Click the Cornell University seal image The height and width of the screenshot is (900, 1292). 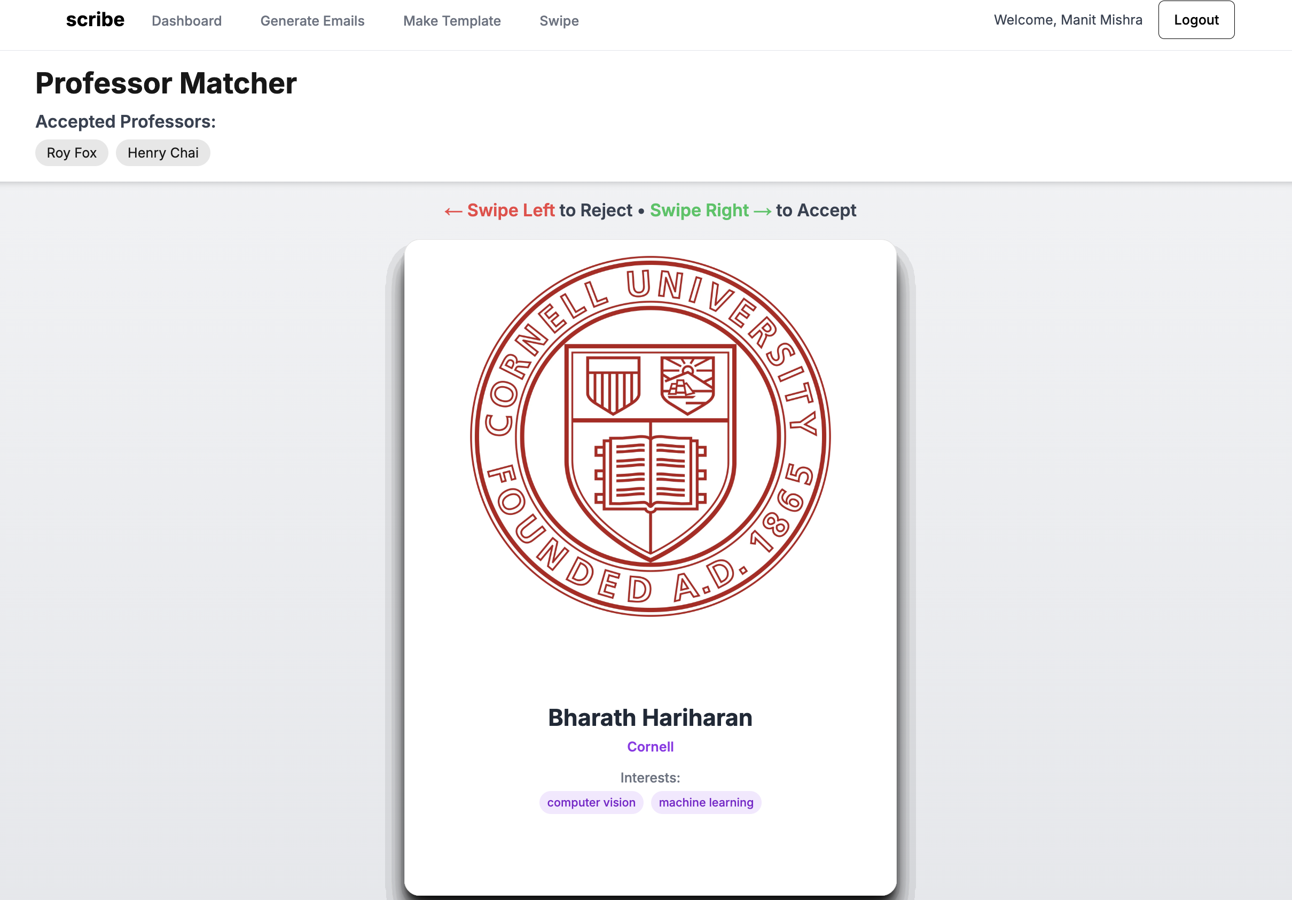[x=650, y=436]
